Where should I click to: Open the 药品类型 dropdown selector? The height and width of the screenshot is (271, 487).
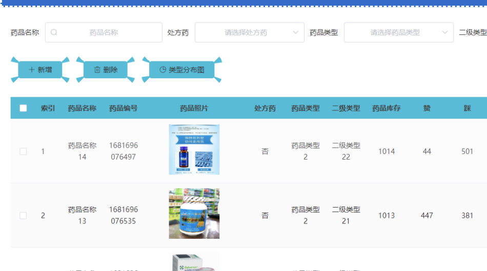coord(395,32)
